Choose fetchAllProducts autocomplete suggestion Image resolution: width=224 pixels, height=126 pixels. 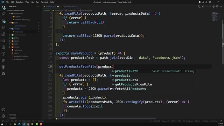[x=154, y=89]
